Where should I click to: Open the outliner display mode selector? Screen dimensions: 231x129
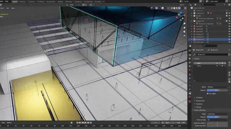(196, 5)
